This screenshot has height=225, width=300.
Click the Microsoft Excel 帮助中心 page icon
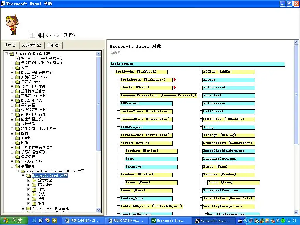tap(18, 58)
